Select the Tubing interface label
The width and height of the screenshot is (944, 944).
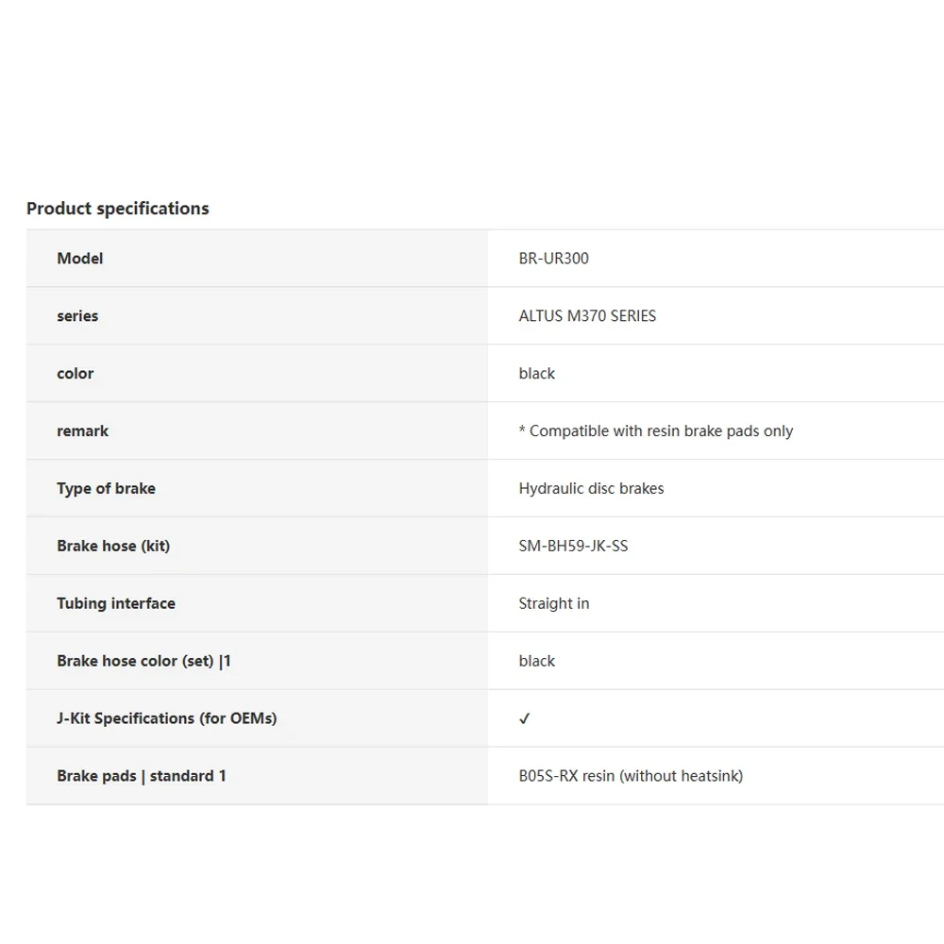(116, 604)
